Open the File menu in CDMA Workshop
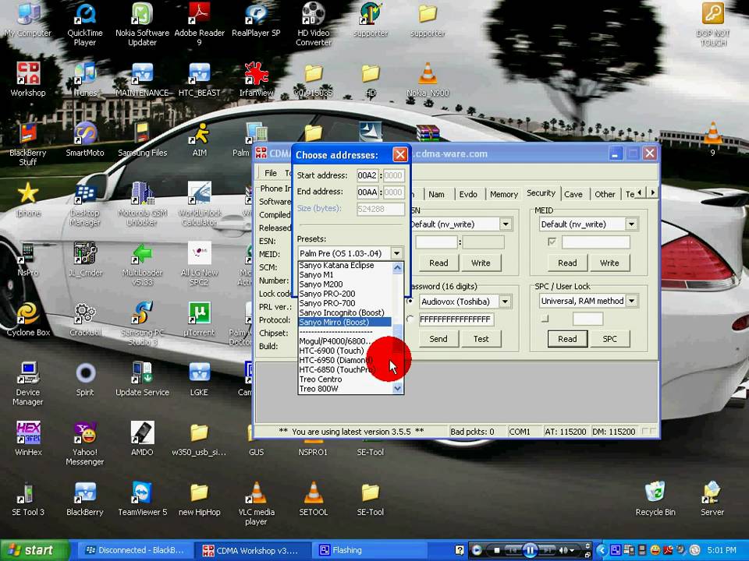This screenshot has height=561, width=749. point(271,173)
